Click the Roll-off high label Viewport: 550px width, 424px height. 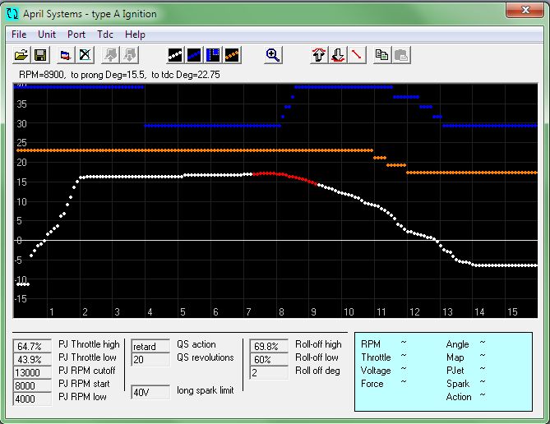pos(318,344)
